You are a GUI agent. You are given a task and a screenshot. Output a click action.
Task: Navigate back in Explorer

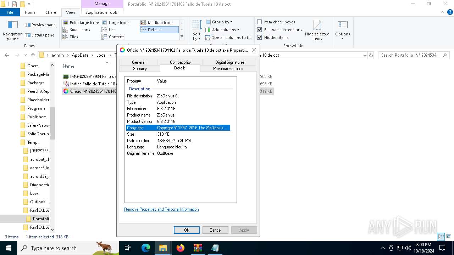7,55
